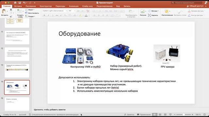This screenshot has width=209, height=117.
Task: Click the zoom slider handle
Action: point(184,114)
